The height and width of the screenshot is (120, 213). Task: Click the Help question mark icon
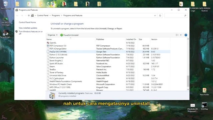(186, 35)
